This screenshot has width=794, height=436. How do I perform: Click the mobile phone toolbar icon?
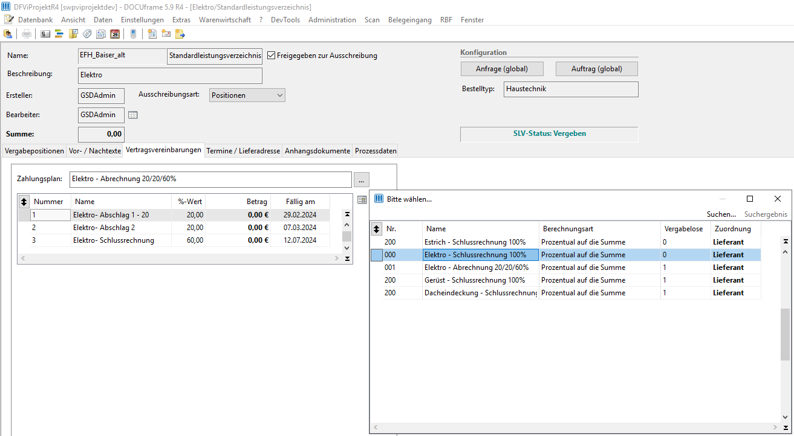pos(133,34)
